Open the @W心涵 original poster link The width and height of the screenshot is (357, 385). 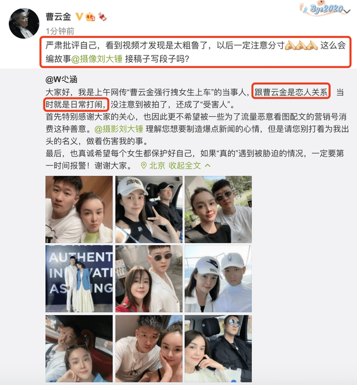[x=61, y=79]
